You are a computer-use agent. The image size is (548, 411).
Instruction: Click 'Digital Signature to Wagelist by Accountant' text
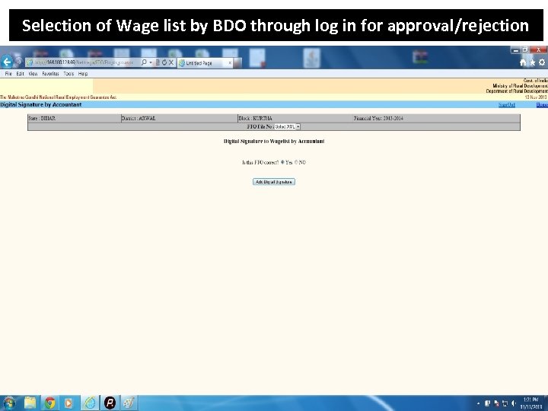click(x=274, y=142)
